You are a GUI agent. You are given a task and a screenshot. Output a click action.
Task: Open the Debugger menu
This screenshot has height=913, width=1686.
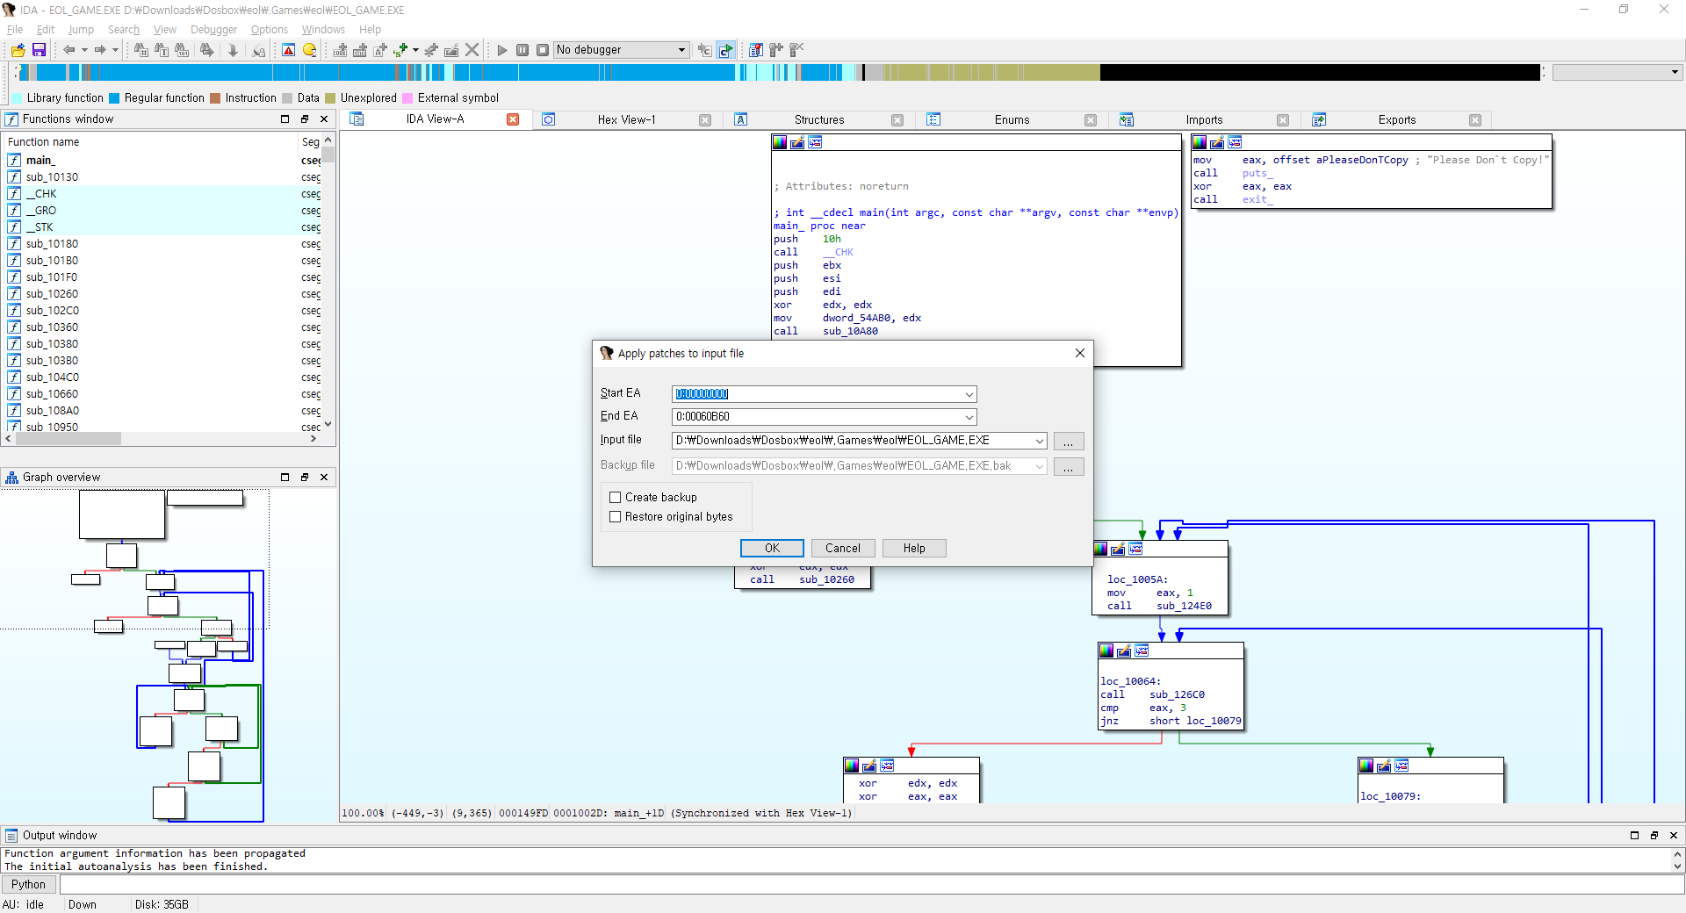coord(213,29)
